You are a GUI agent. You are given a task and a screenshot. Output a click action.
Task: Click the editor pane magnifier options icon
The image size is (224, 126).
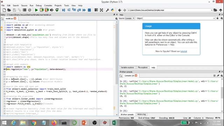(x=117, y=19)
